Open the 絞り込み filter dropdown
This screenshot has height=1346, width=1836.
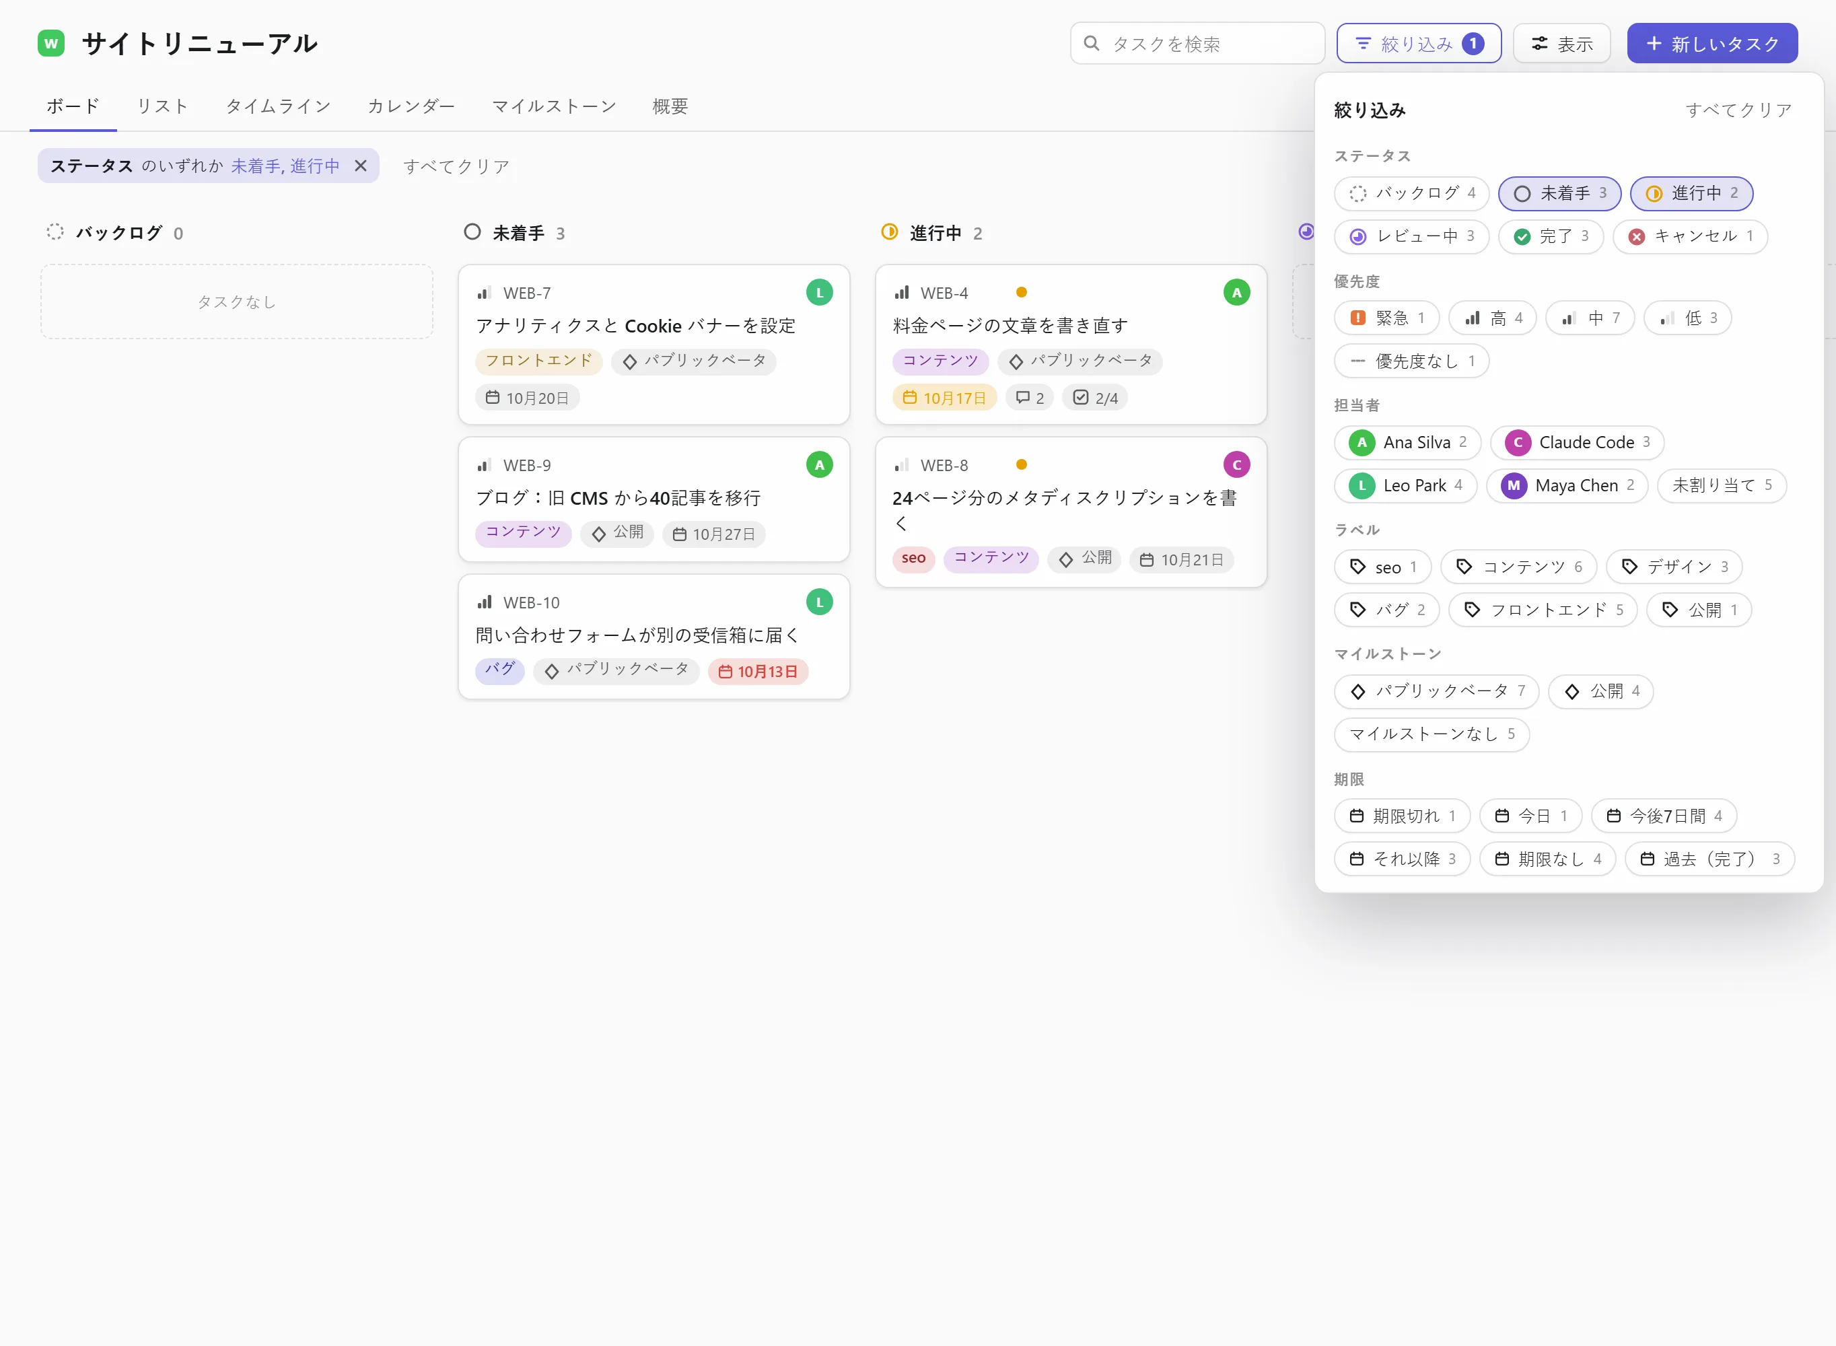[1418, 43]
